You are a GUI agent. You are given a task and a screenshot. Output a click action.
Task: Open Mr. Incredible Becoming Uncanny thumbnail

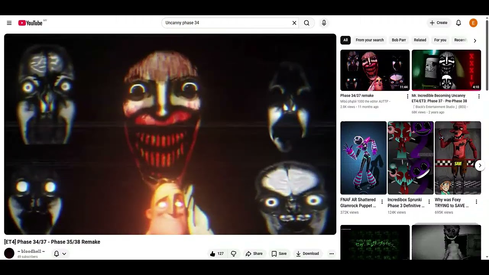click(x=446, y=70)
